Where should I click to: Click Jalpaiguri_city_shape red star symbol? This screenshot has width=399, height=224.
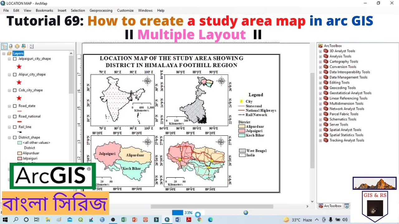point(19,67)
